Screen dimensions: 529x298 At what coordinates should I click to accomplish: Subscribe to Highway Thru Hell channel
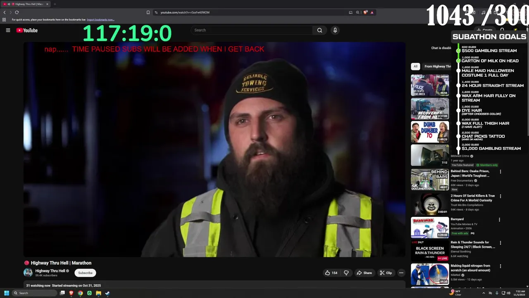[x=85, y=273]
